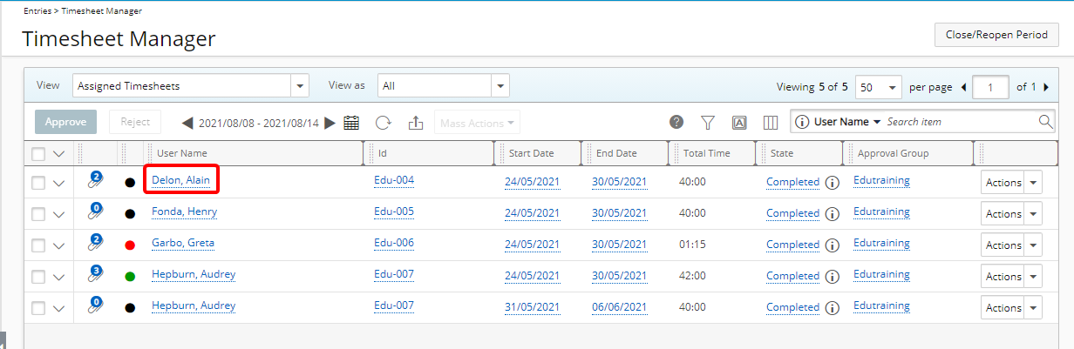Open attachments paperclip for Garbo, Greta
The image size is (1074, 349).
(95, 244)
